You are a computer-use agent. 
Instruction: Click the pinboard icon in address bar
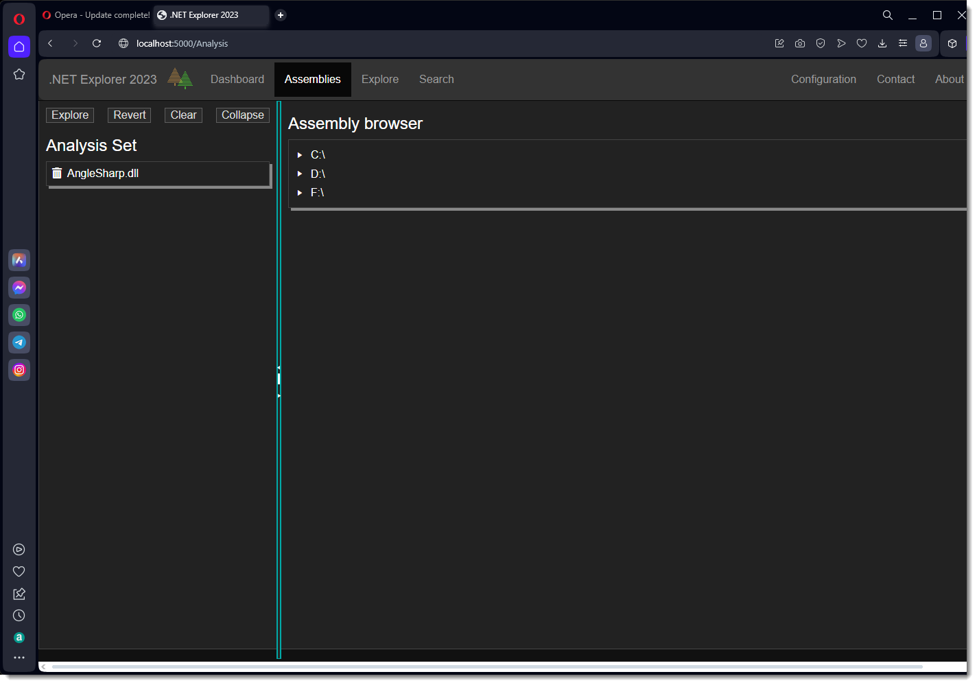coord(779,43)
